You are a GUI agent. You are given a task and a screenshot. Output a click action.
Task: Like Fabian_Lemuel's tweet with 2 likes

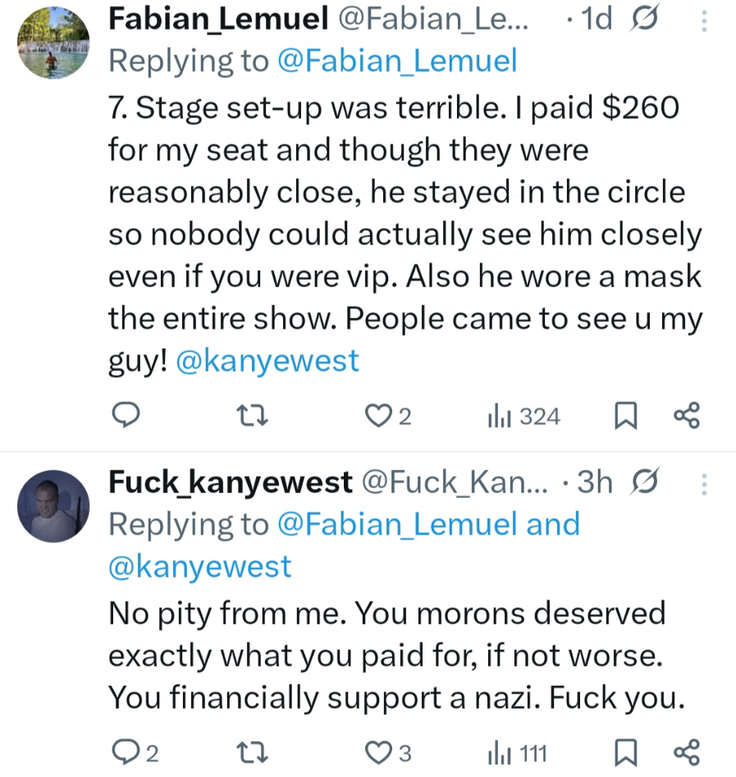[377, 417]
